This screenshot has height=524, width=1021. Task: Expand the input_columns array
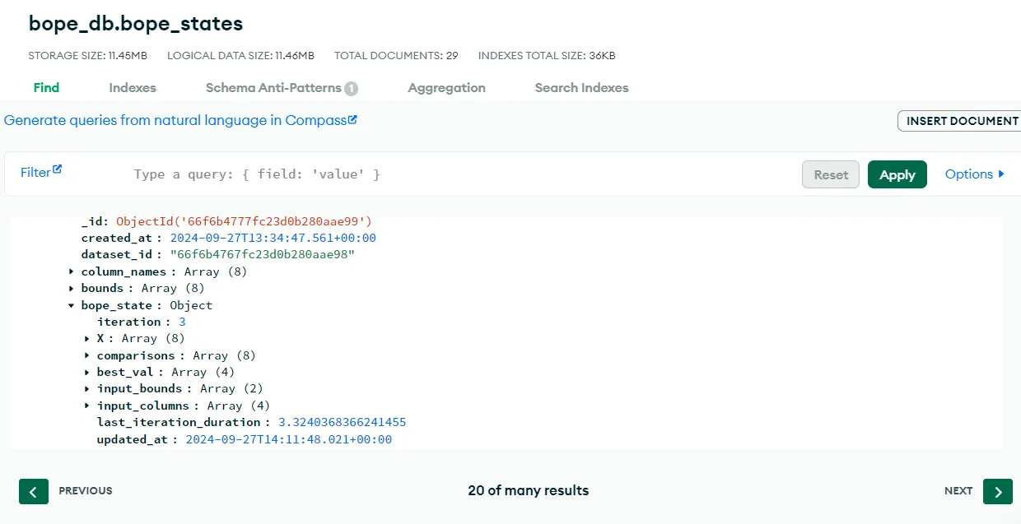87,406
